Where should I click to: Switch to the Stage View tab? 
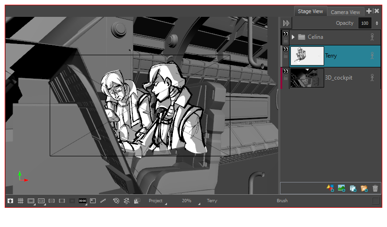point(310,11)
